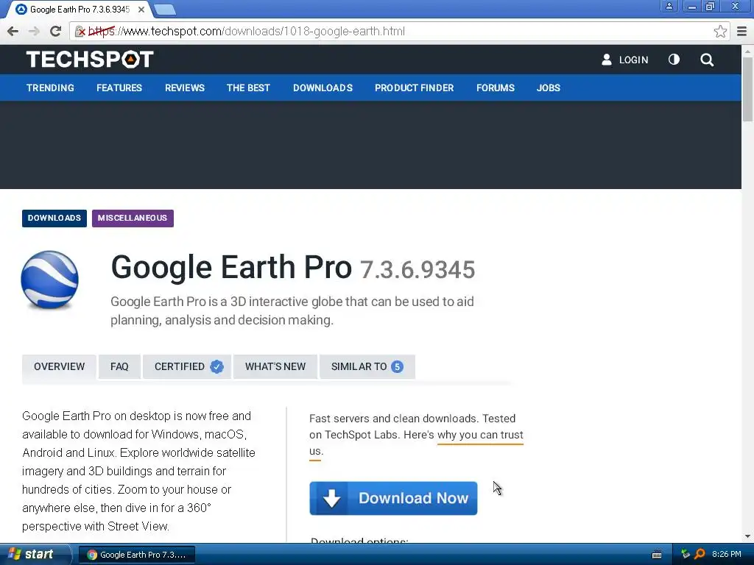Click the network tray icon
This screenshot has width=754, height=565.
686,554
